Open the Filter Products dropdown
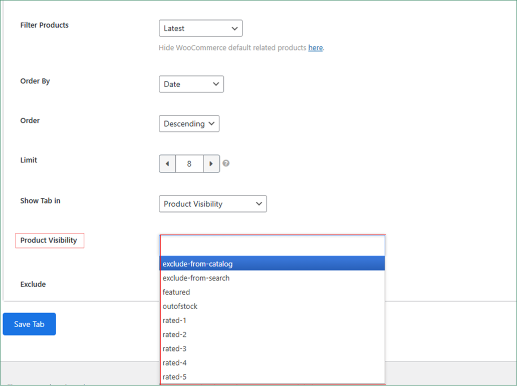The width and height of the screenshot is (517, 386). pyautogui.click(x=200, y=28)
